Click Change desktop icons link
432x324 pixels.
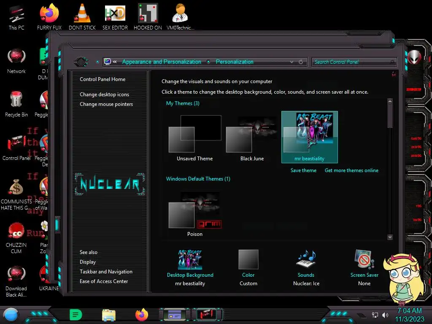(x=105, y=94)
